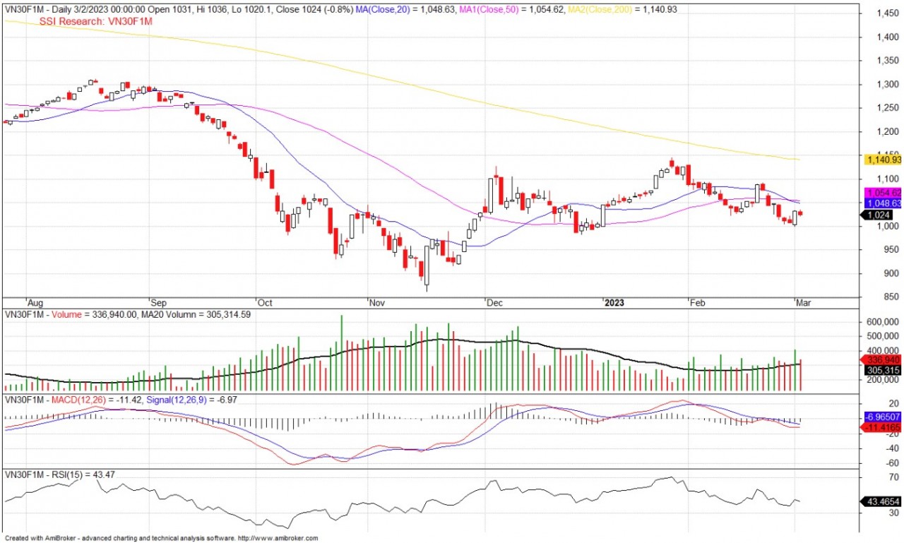Click the magenta 1,054.62 price tag
Screen dimensions: 904x543
point(884,193)
